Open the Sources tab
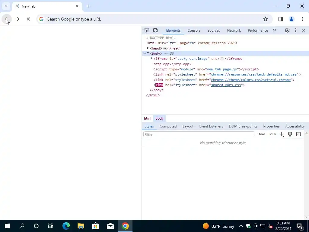The image size is (309, 232). coord(213,31)
